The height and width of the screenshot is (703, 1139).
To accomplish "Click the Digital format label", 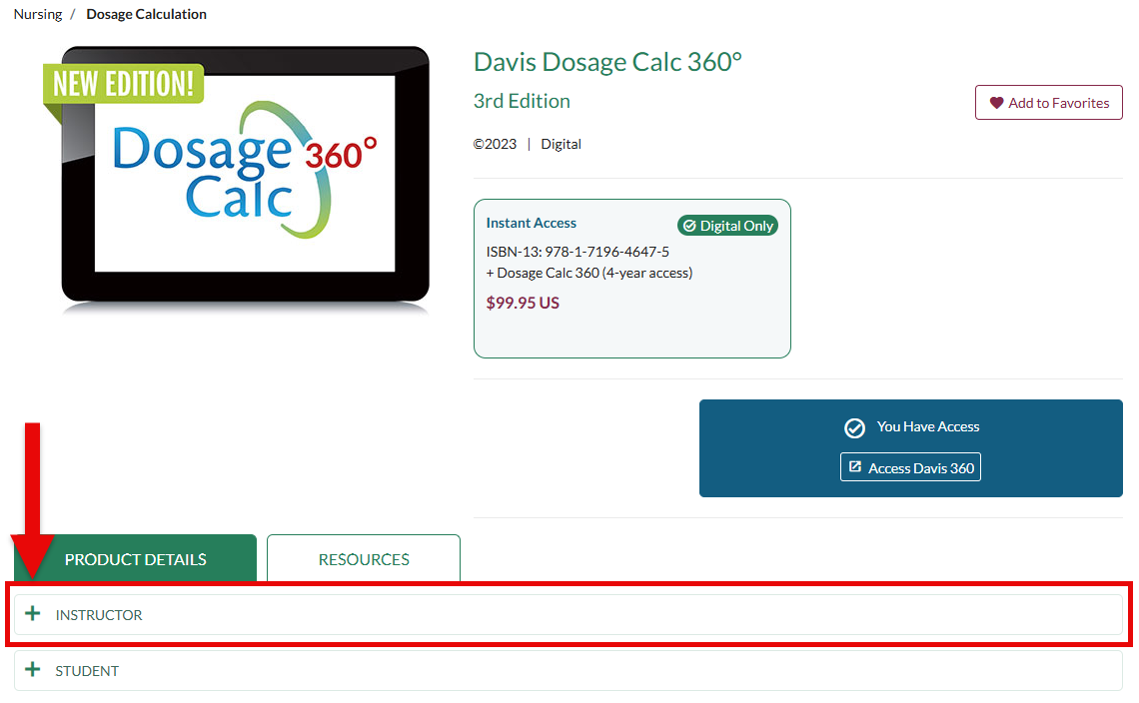I will pos(561,144).
